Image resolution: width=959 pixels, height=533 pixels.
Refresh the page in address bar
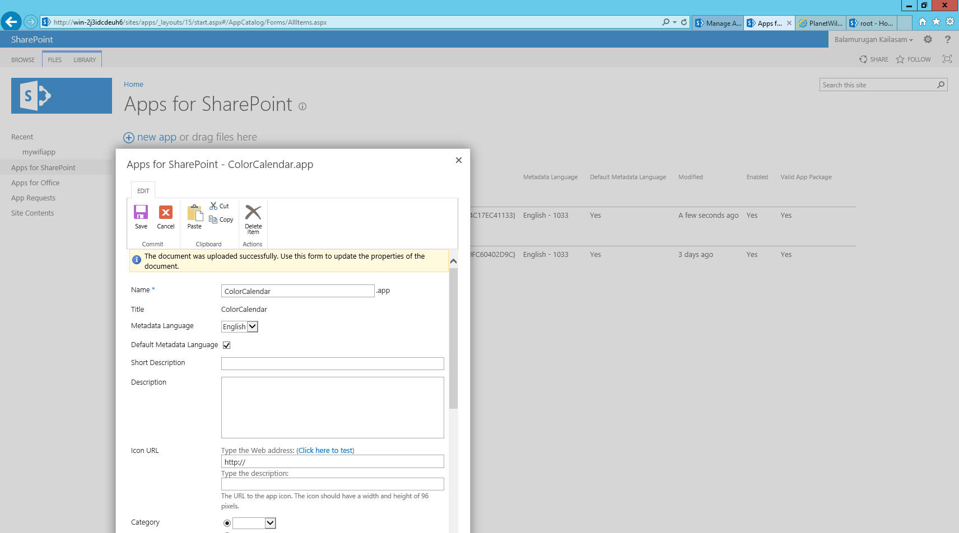point(684,22)
